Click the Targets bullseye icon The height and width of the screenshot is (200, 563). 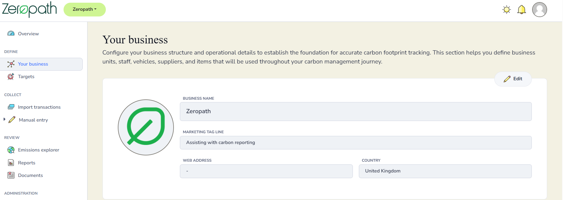11,77
